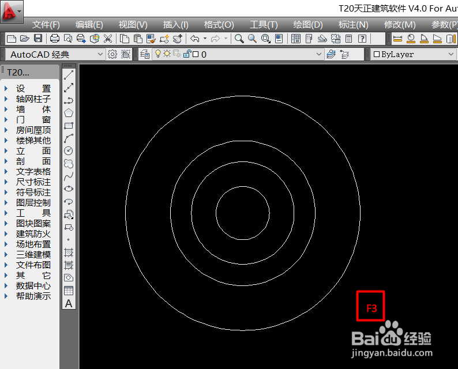Select the Insert block tool
This screenshot has height=369, width=458.
tap(69, 214)
